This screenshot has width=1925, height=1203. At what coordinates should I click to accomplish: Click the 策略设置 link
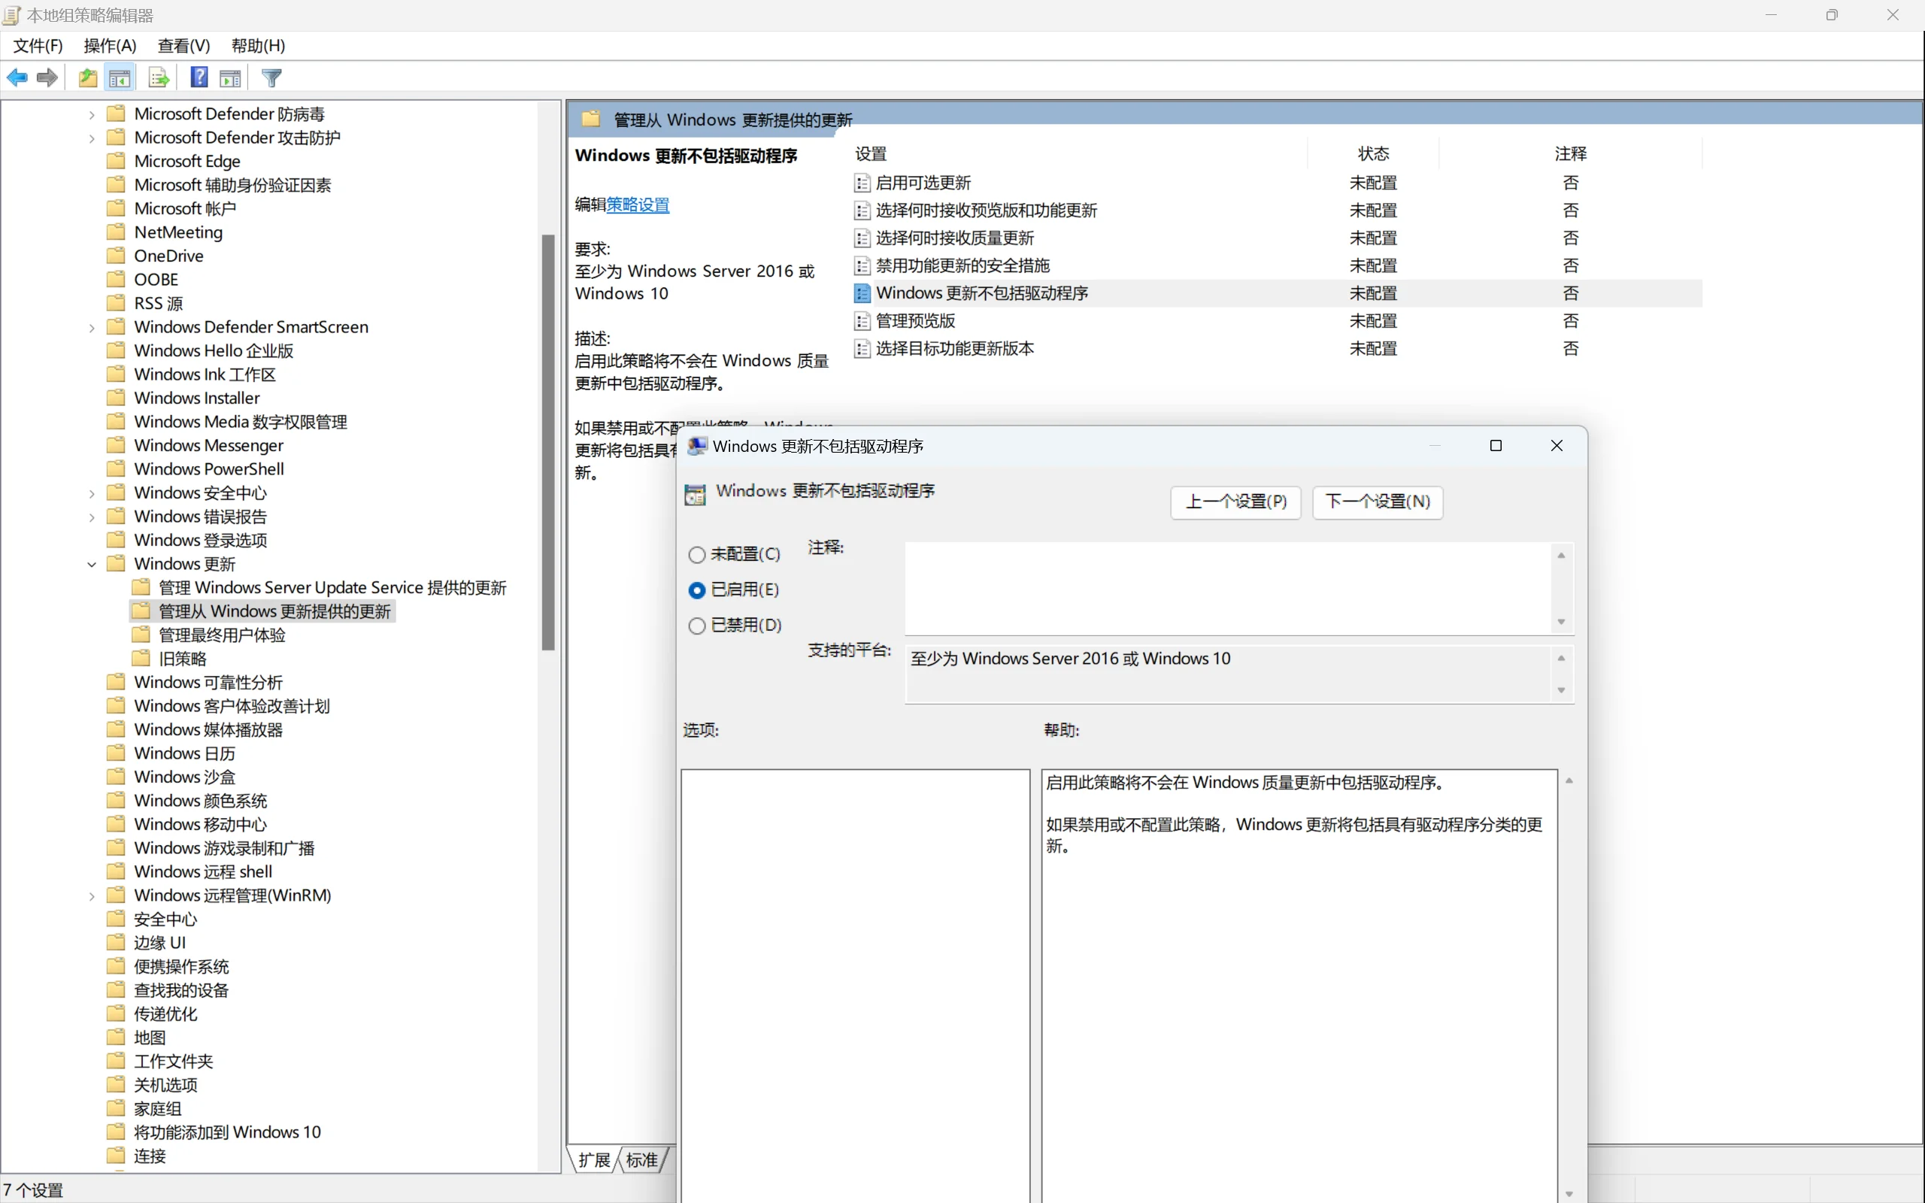point(638,205)
